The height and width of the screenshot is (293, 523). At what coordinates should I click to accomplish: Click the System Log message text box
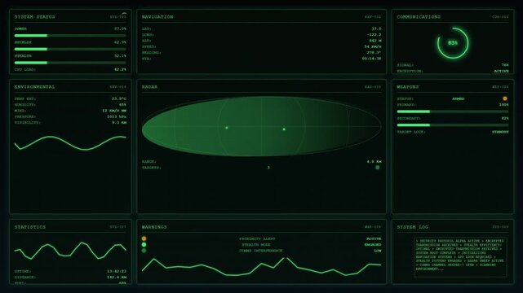[x=460, y=257]
